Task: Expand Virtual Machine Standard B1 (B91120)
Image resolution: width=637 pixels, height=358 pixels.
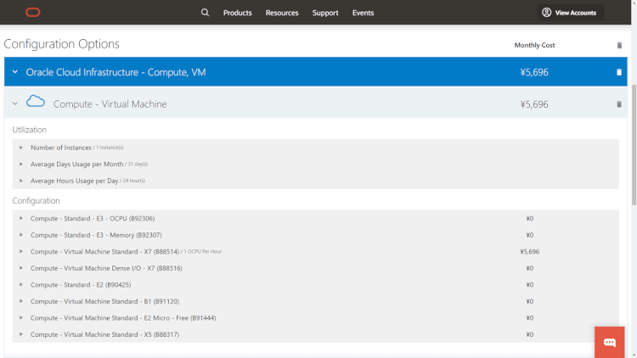Action: (x=21, y=301)
